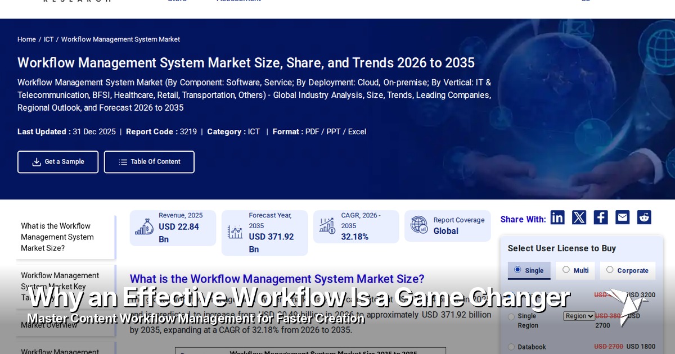Jump to Market Overview sidebar item
675x354 pixels.
[x=65, y=325]
